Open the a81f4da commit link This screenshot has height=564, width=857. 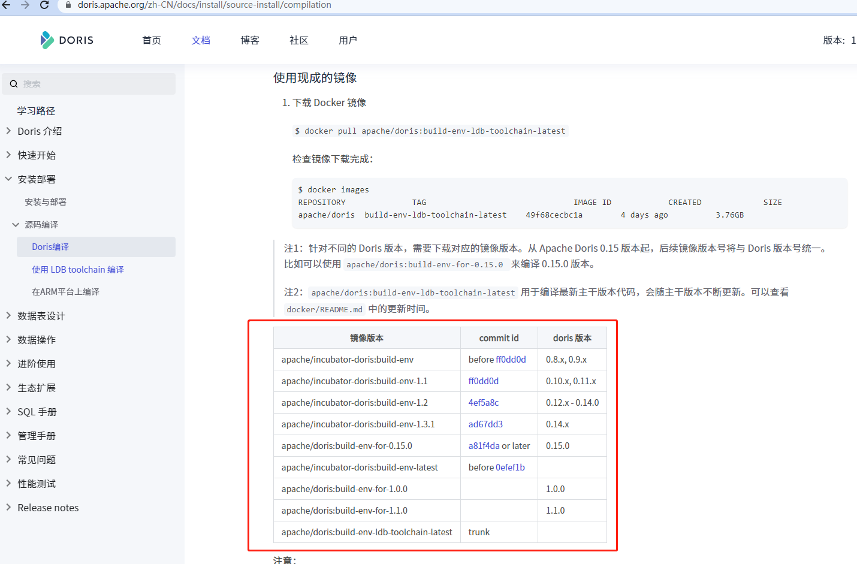tap(484, 446)
